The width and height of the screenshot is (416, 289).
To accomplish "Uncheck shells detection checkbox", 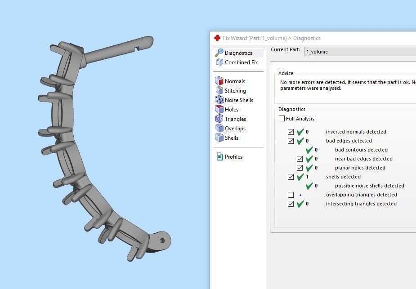I will pos(291,177).
